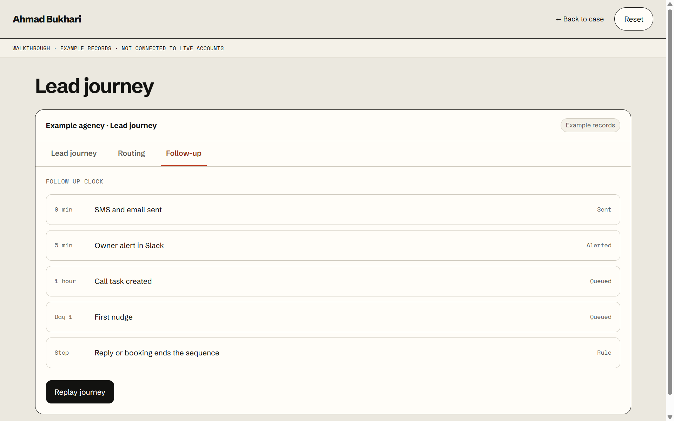674x421 pixels.
Task: Click the 5 min time label
Action: (x=64, y=245)
